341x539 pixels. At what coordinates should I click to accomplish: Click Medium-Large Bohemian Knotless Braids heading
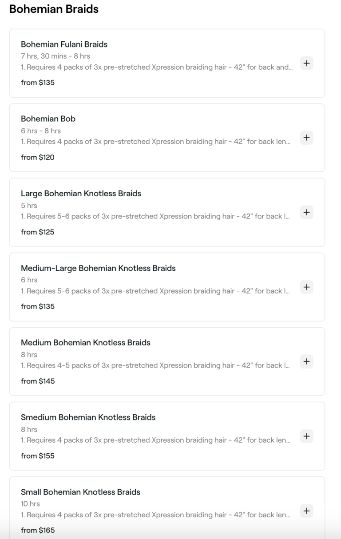click(x=98, y=268)
